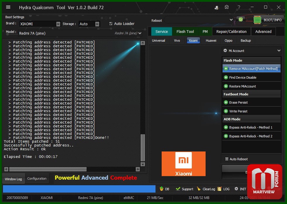
Task: Click the DB database icon
Action: click(161, 189)
